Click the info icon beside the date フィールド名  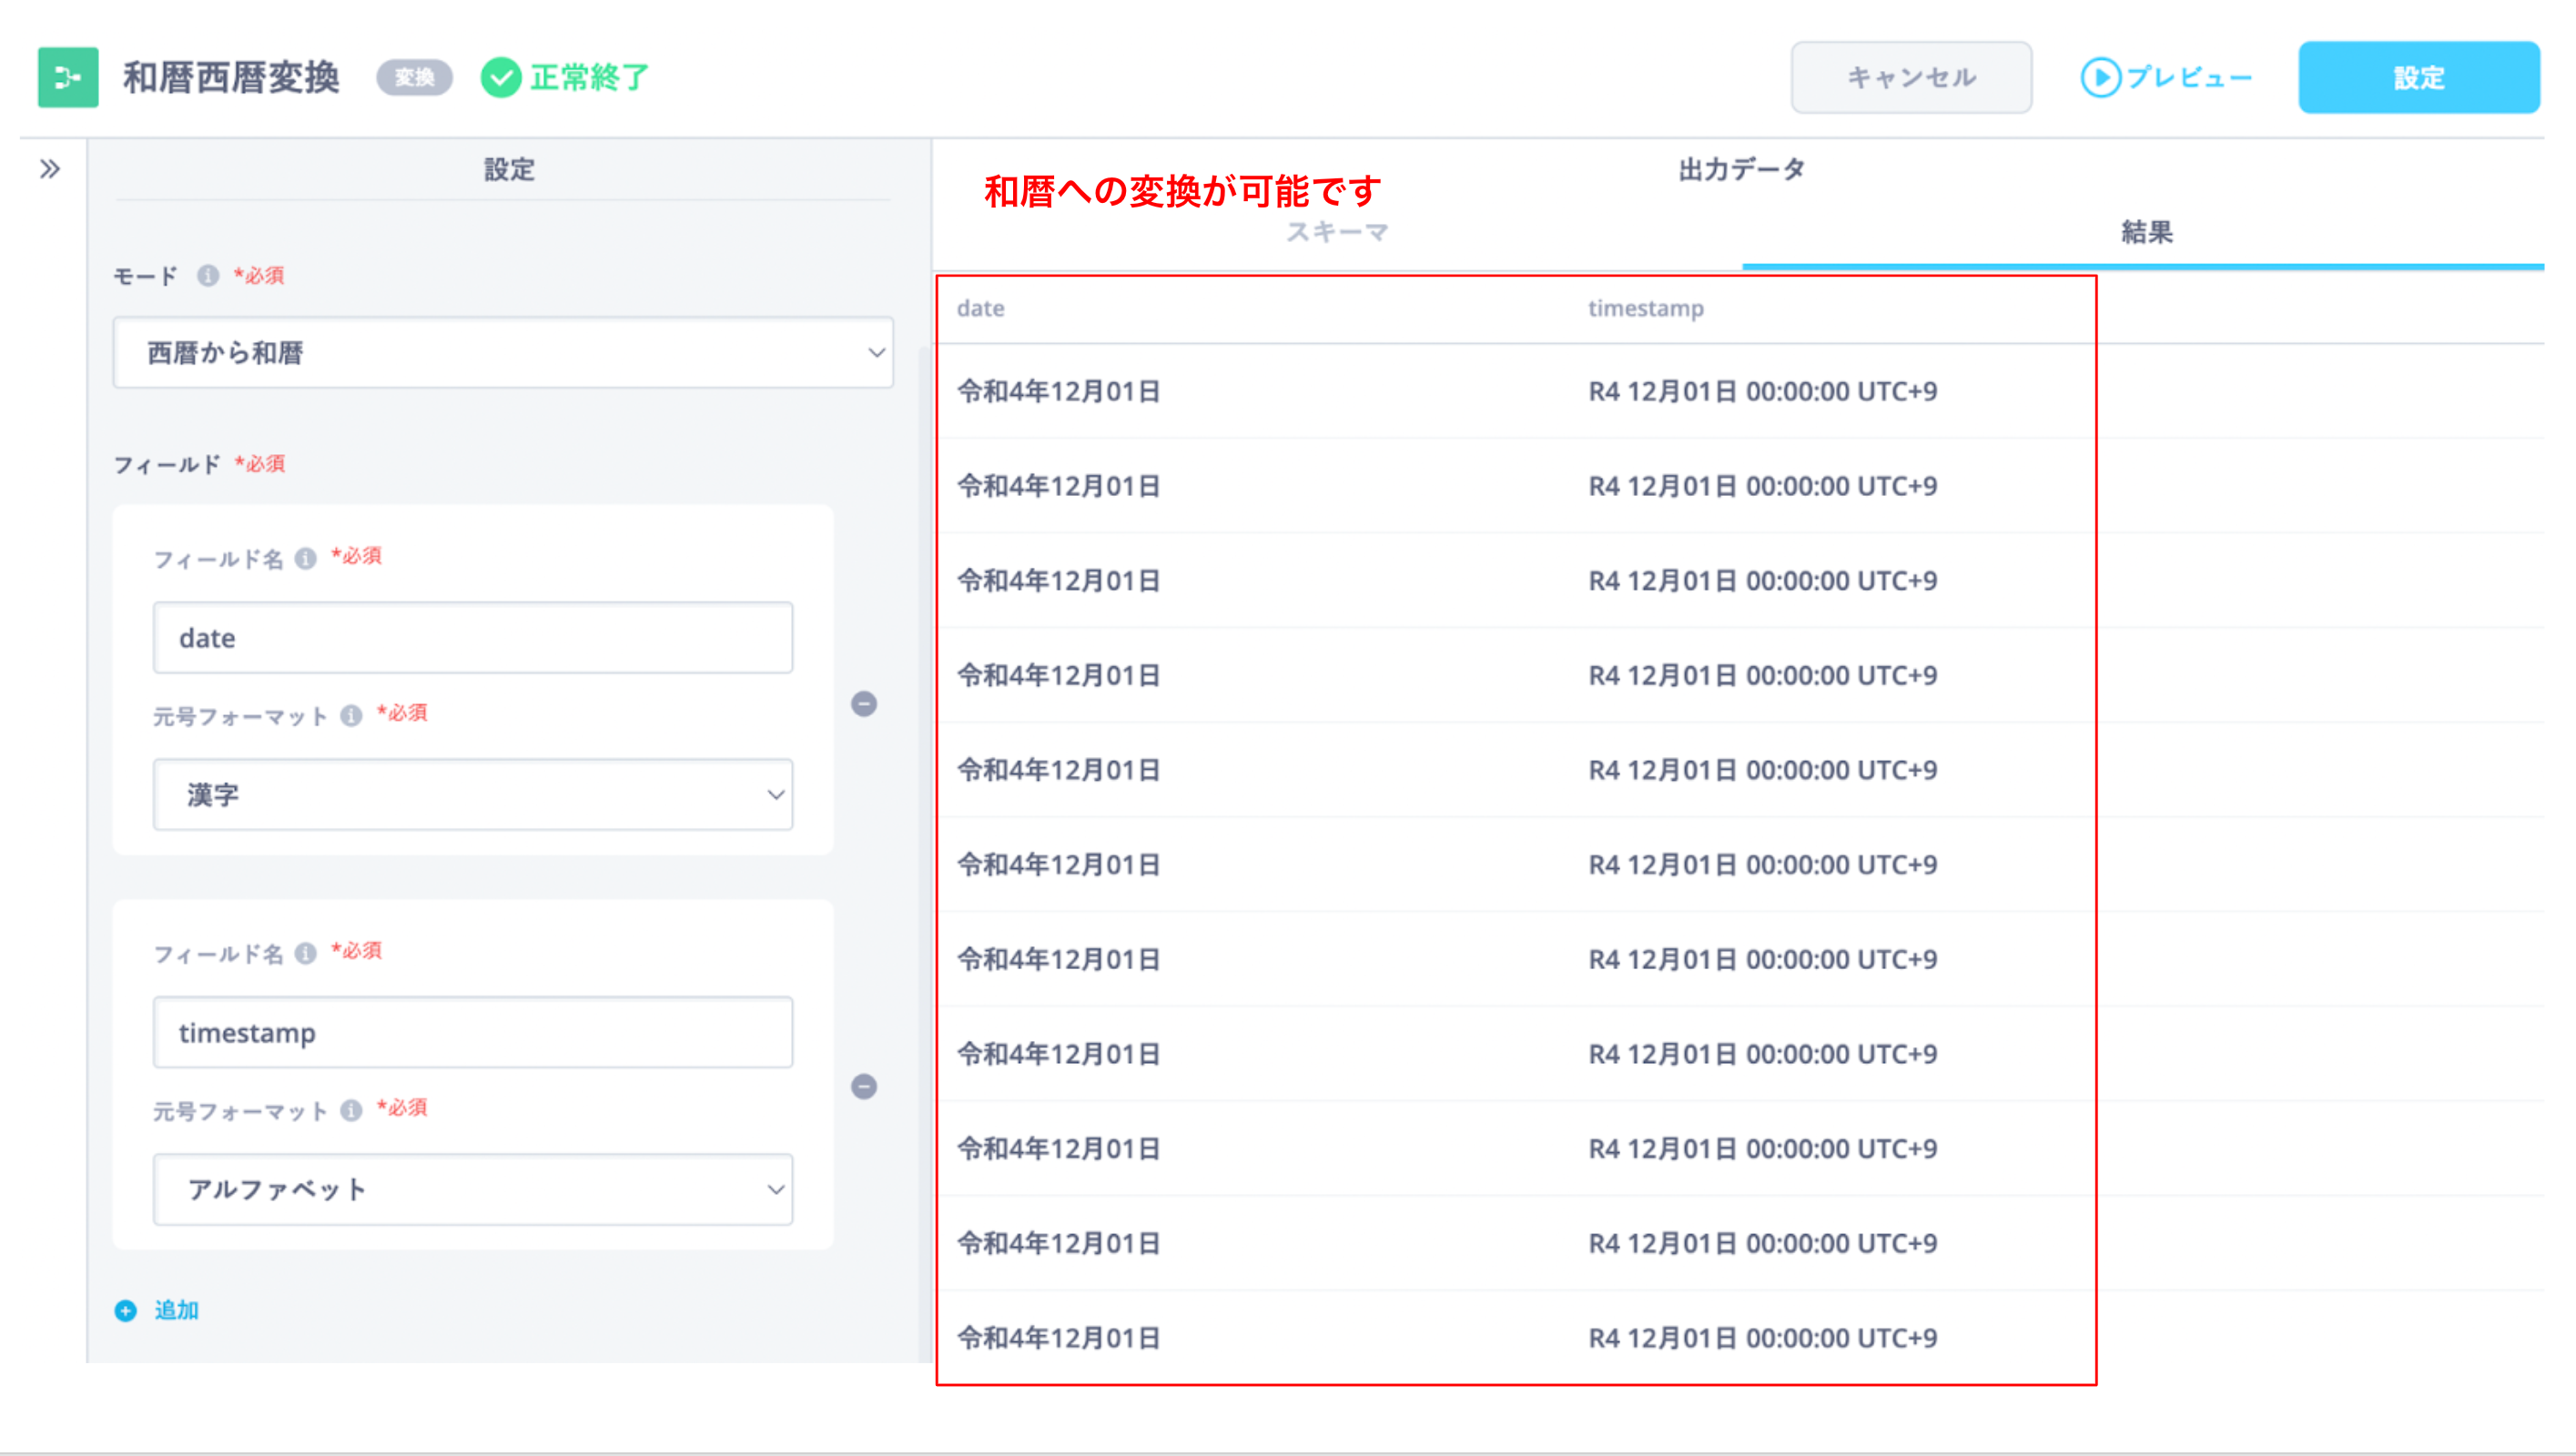(x=306, y=557)
